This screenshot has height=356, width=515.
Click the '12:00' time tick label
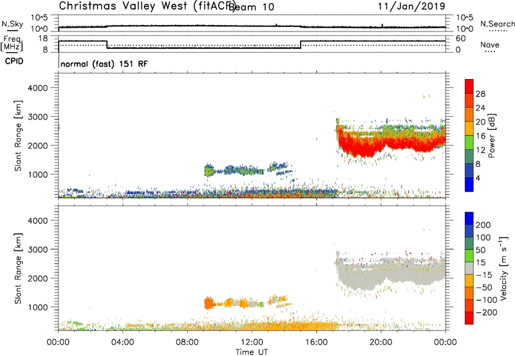point(252,343)
